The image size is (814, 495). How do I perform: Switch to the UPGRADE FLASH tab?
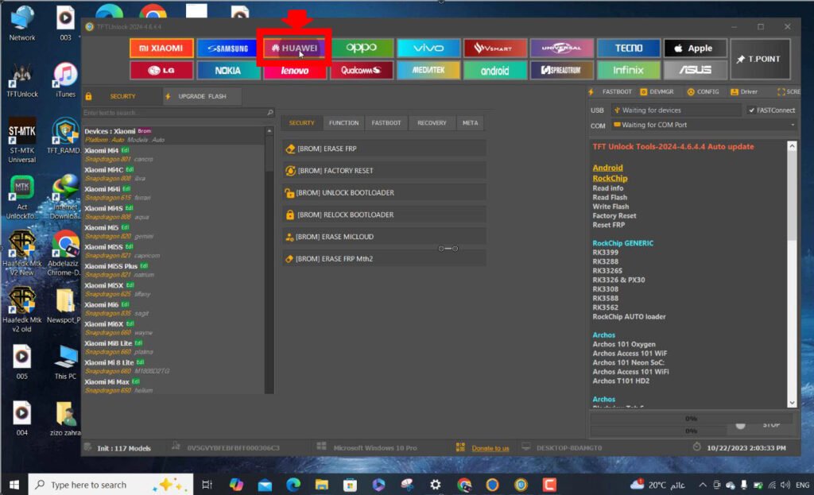pyautogui.click(x=202, y=96)
